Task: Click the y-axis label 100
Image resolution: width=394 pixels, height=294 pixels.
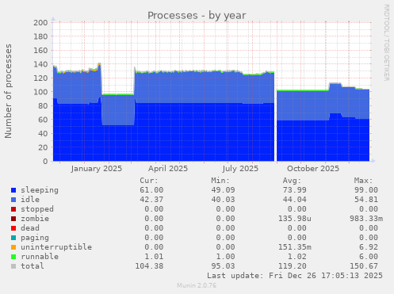Action: (40, 92)
